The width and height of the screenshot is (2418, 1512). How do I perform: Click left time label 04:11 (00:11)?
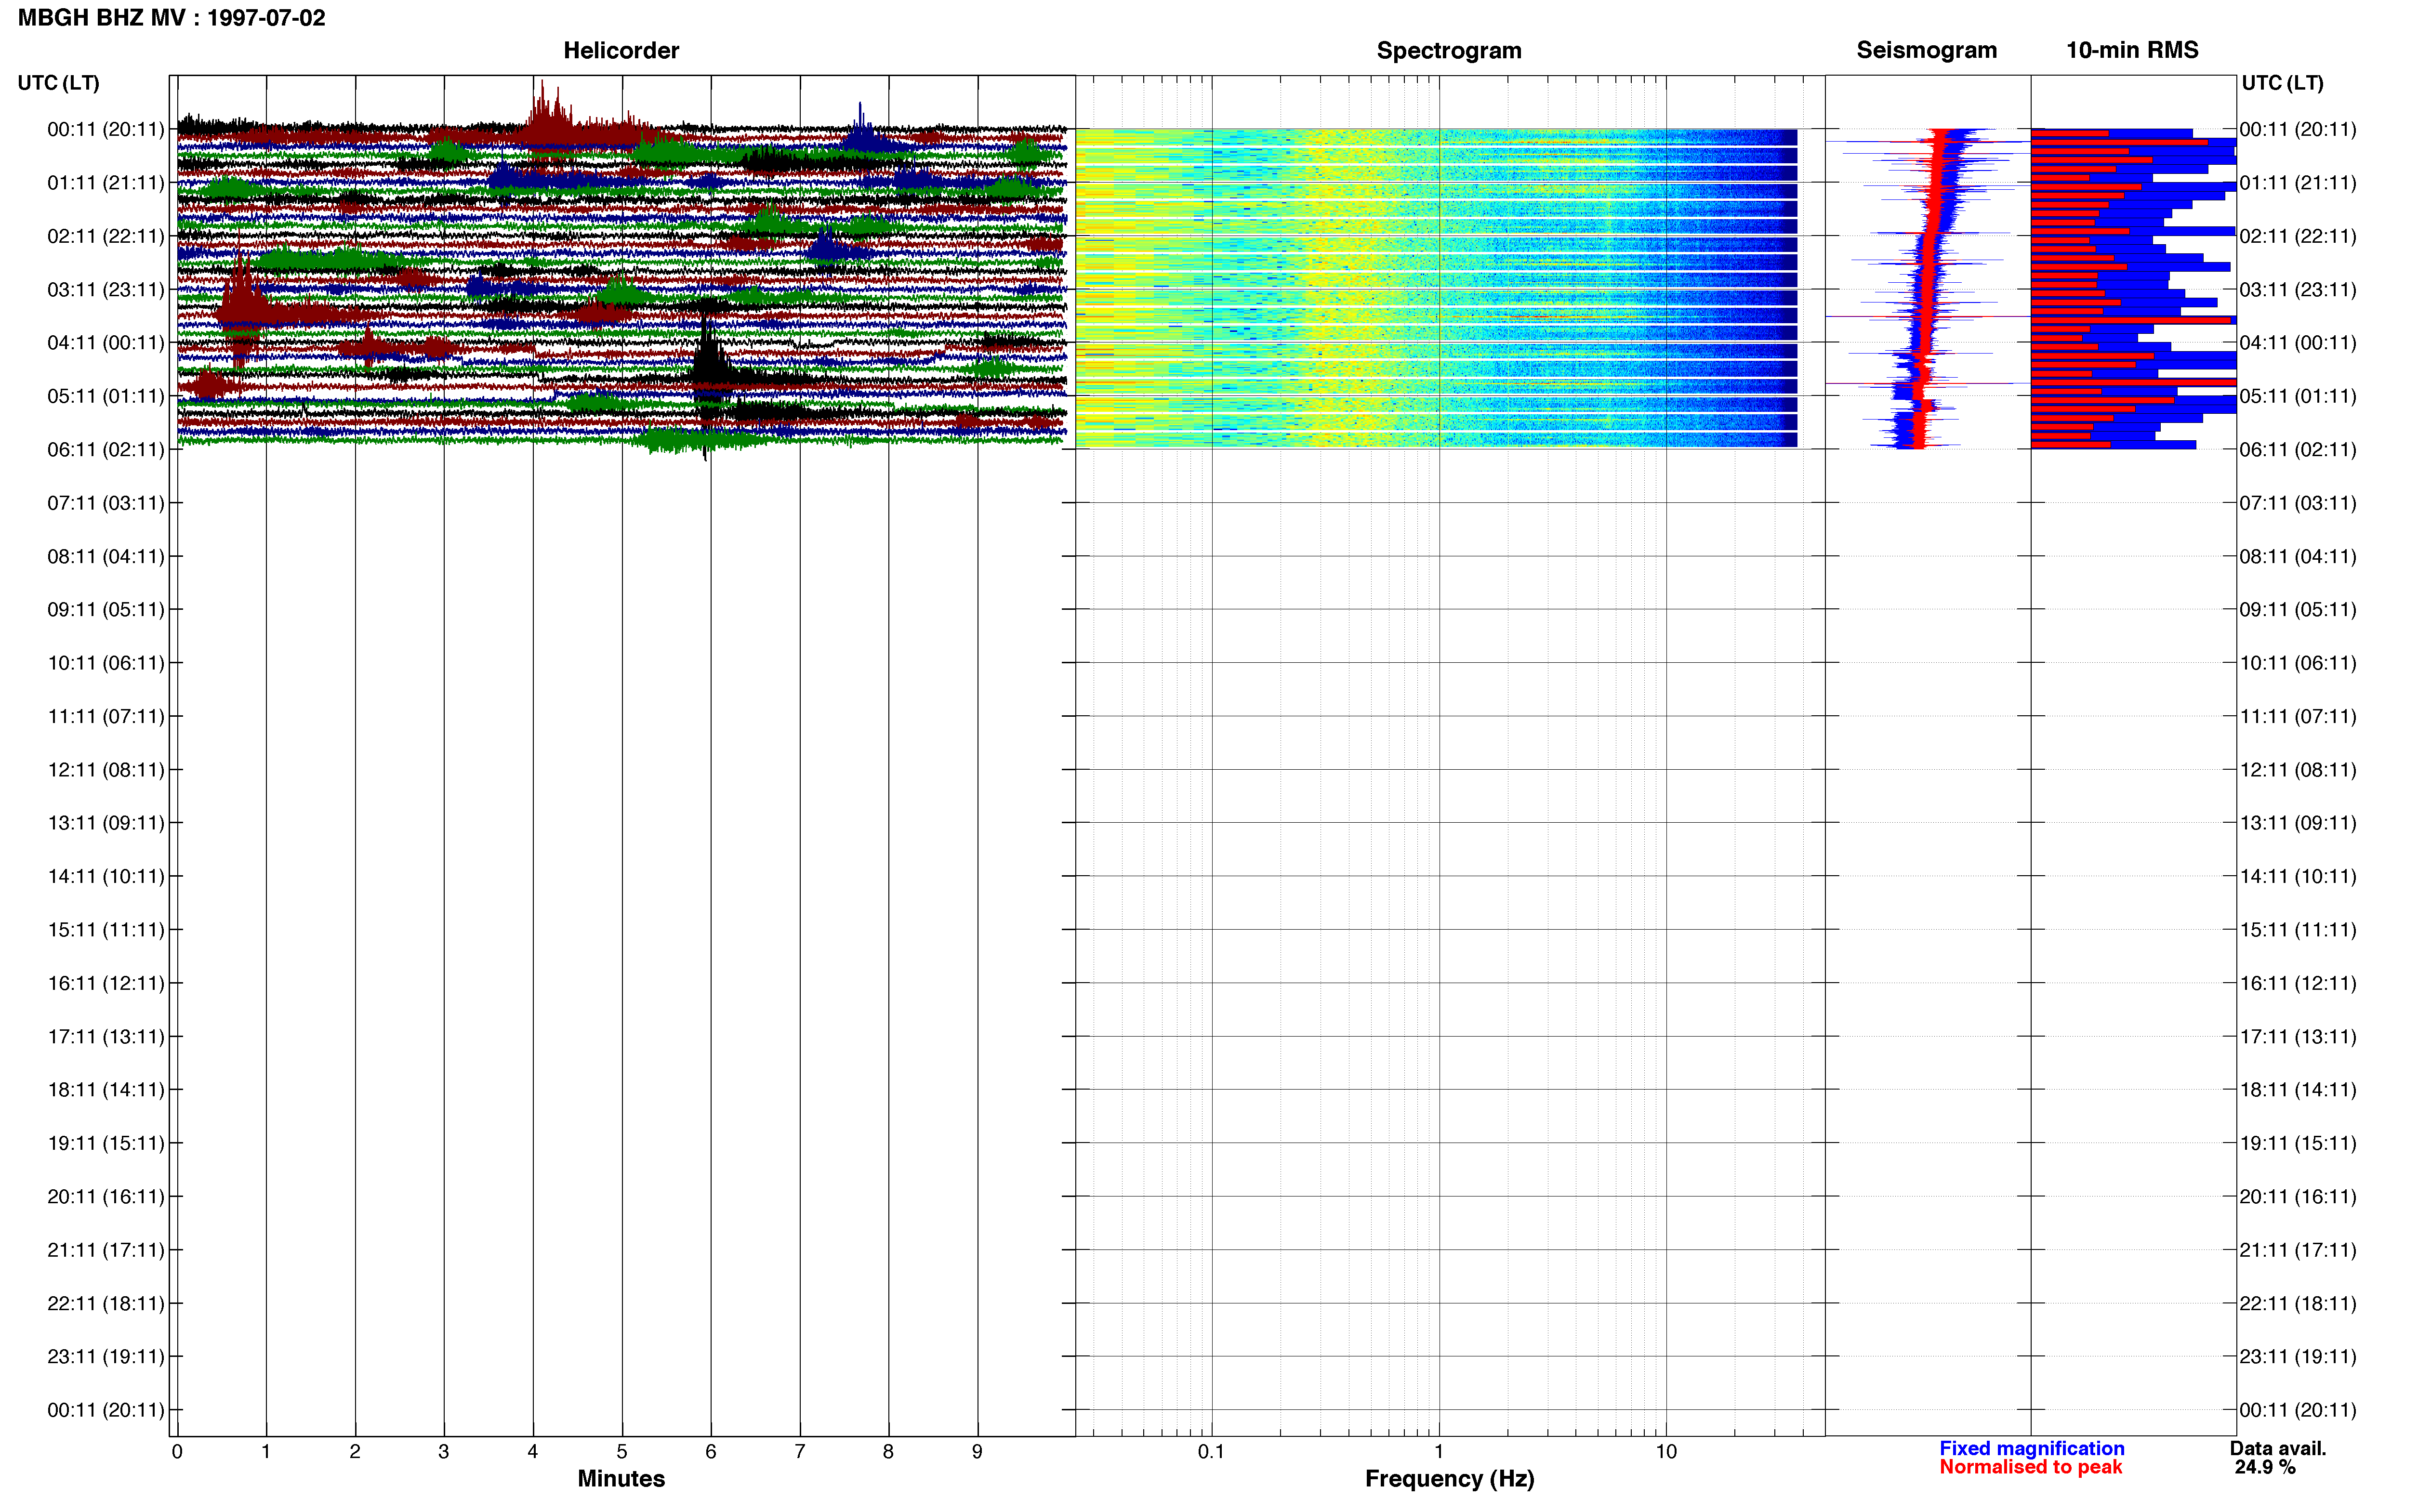106,343
